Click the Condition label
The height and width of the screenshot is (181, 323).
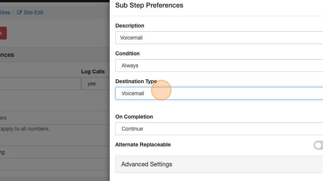coord(127,53)
